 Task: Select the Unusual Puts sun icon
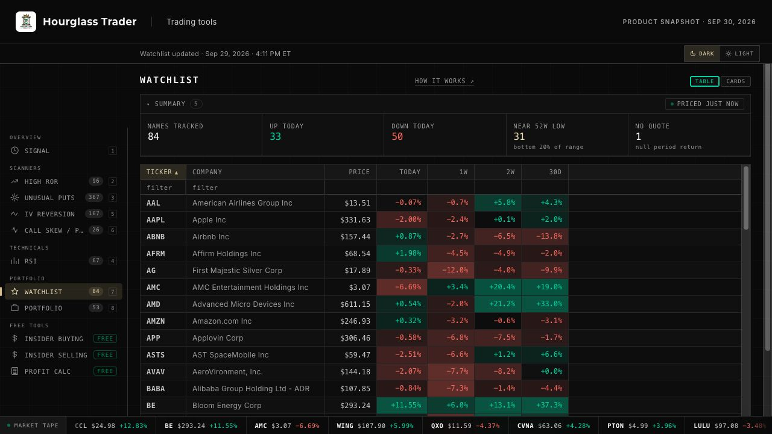[x=14, y=198]
